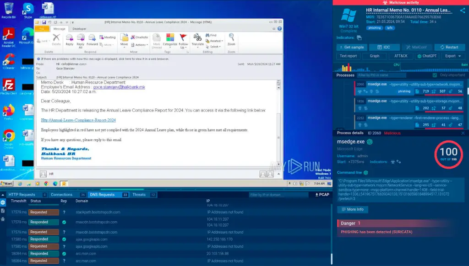Click the goce.stanojev@halkbank.mk email link
This screenshot has width=469, height=266.
coord(119,87)
